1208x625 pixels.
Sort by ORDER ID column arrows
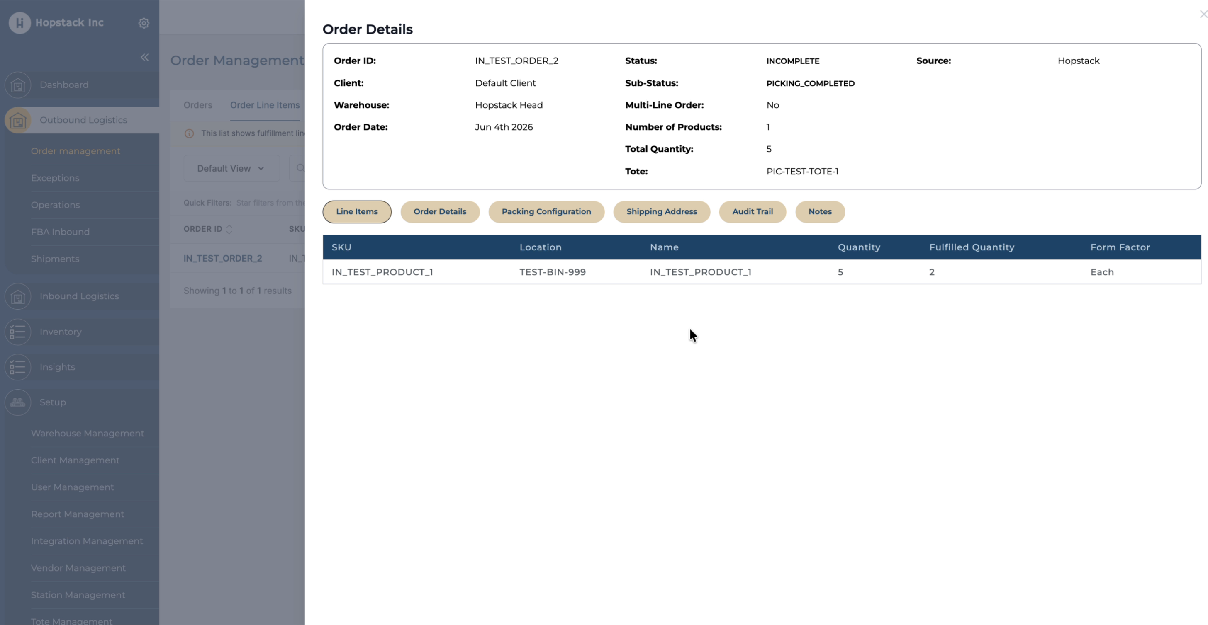229,229
